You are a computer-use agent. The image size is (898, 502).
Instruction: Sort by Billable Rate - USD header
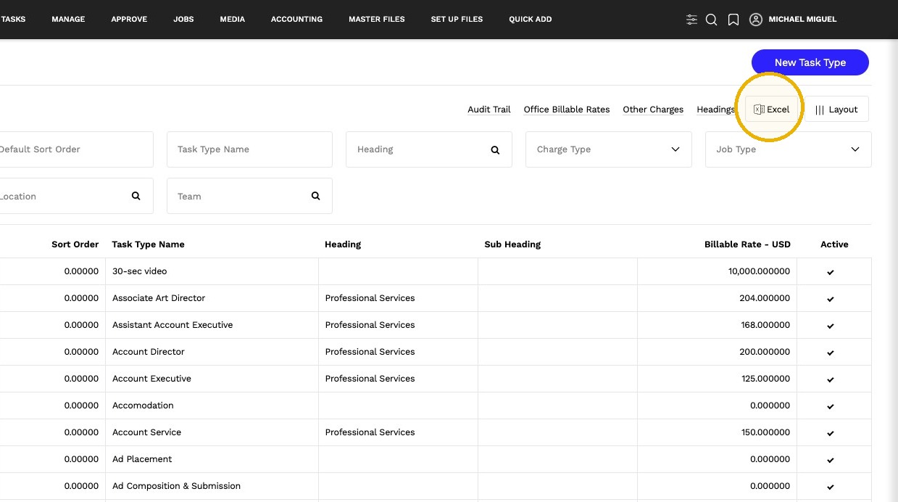pyautogui.click(x=747, y=244)
